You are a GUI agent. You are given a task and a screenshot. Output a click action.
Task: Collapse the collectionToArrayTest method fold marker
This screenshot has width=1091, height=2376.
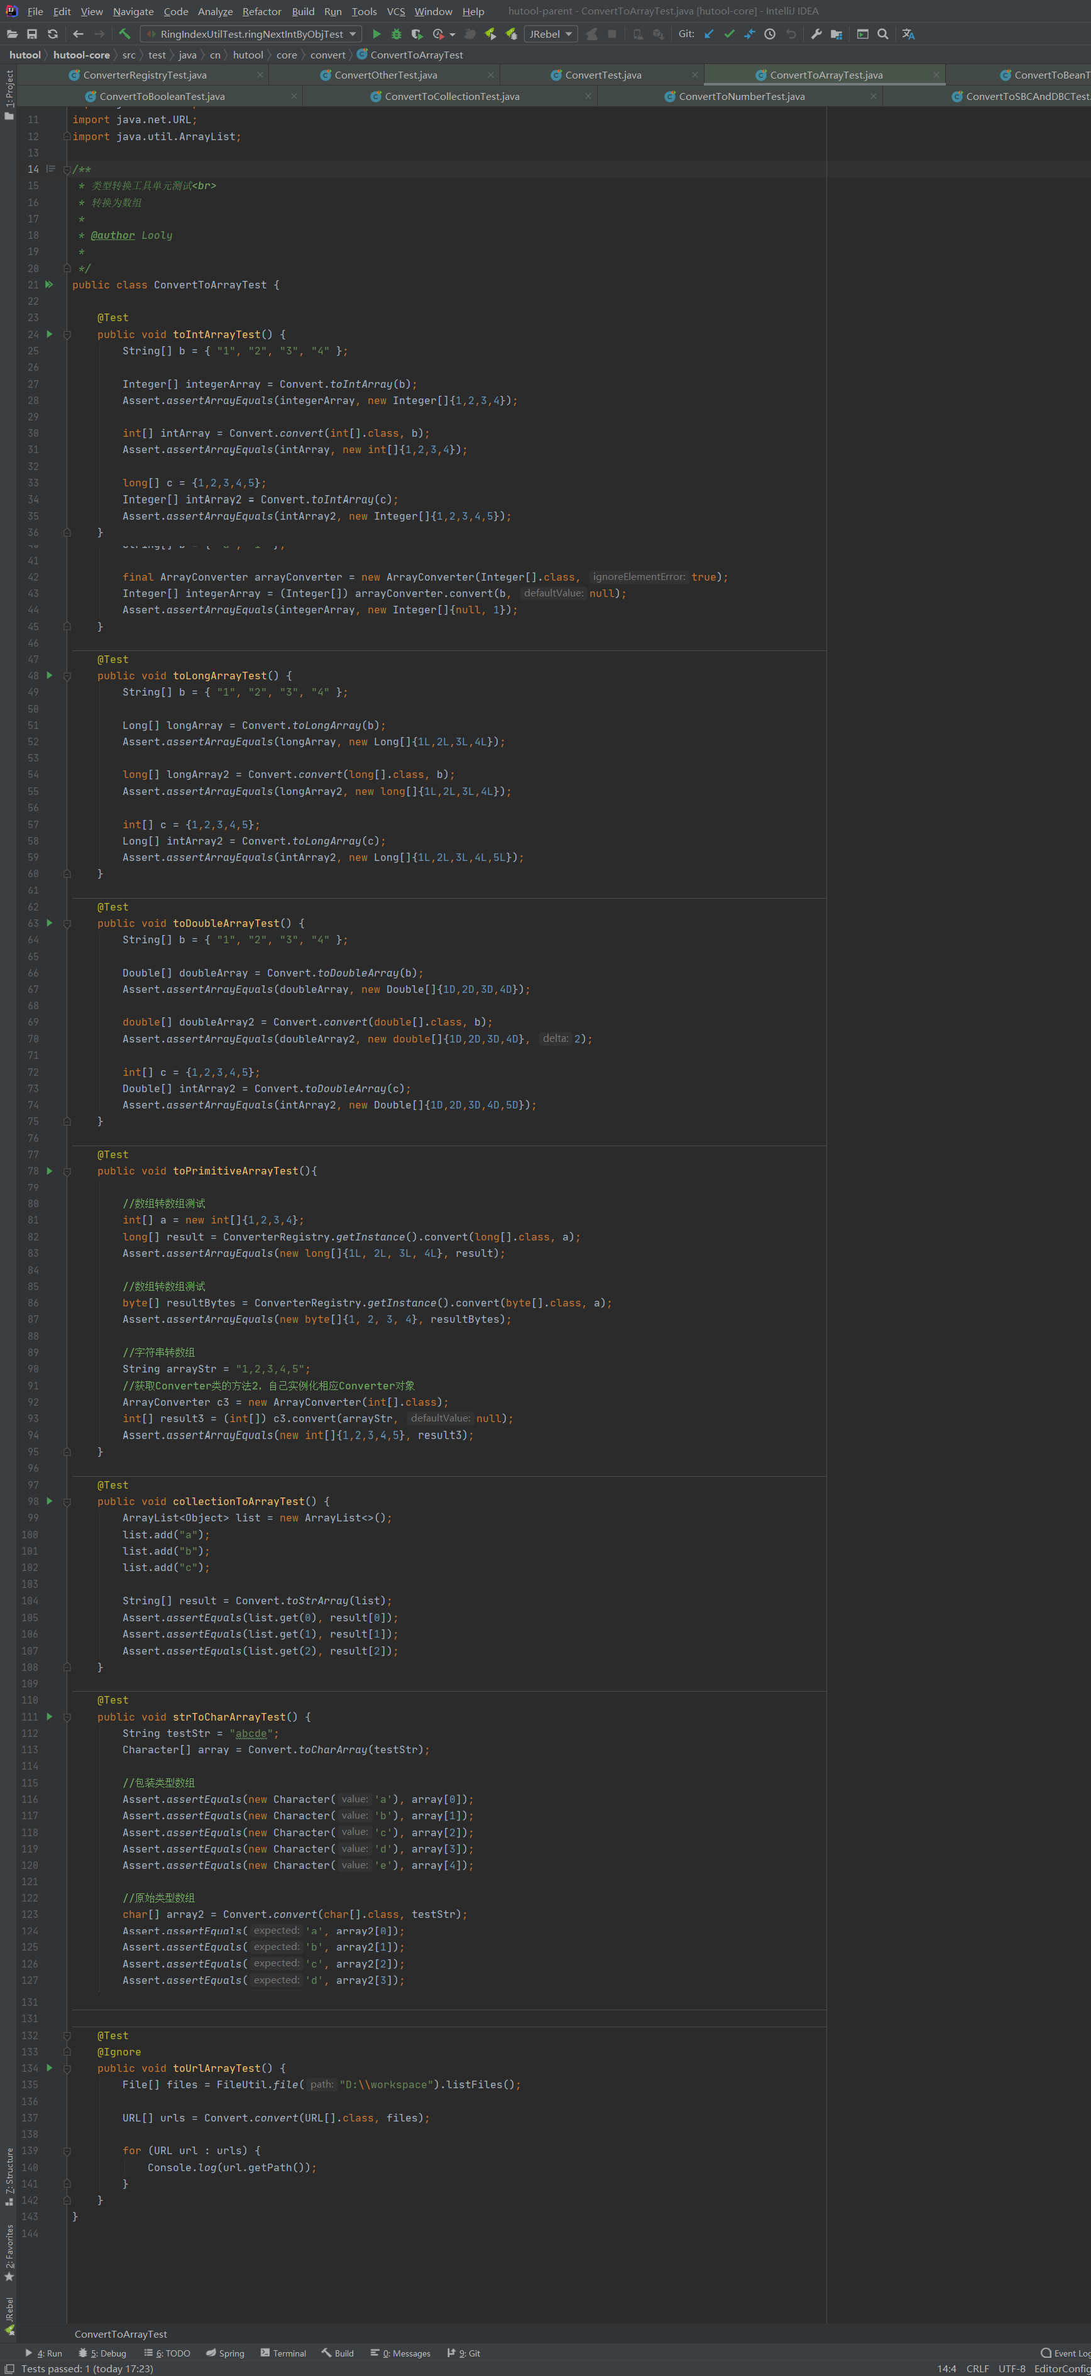(67, 1502)
